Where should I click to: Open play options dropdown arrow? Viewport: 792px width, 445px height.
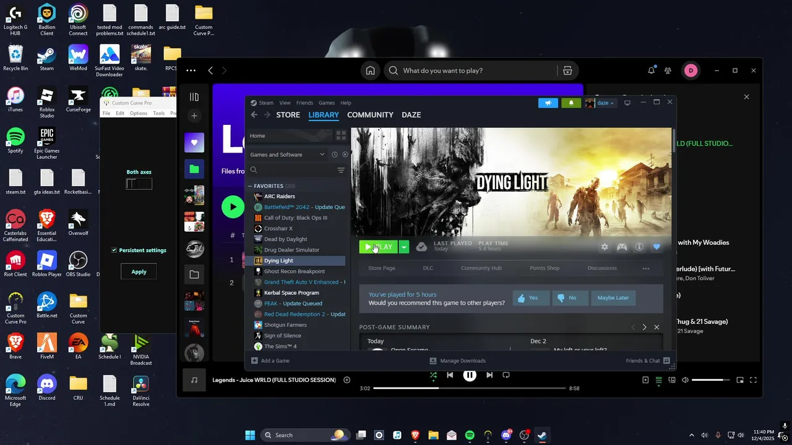(x=404, y=247)
